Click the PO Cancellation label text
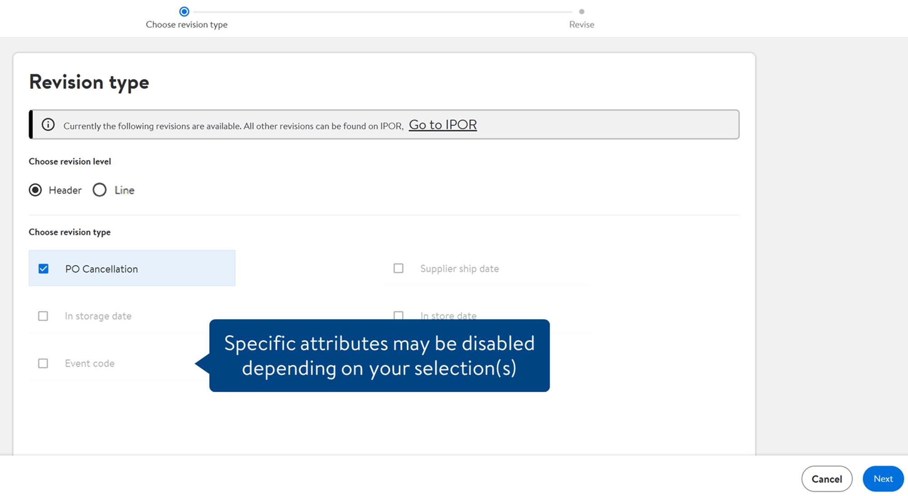908x496 pixels. coord(101,269)
